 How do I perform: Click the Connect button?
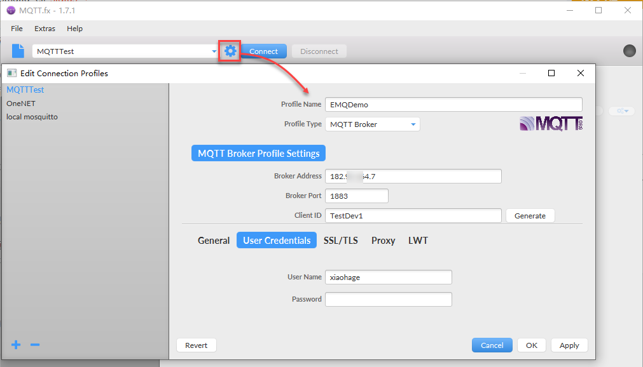point(264,51)
